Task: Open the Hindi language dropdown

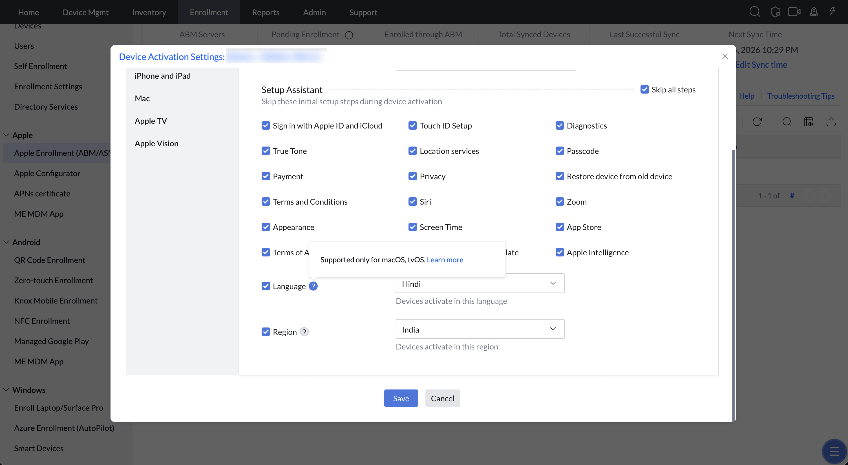Action: 480,283
